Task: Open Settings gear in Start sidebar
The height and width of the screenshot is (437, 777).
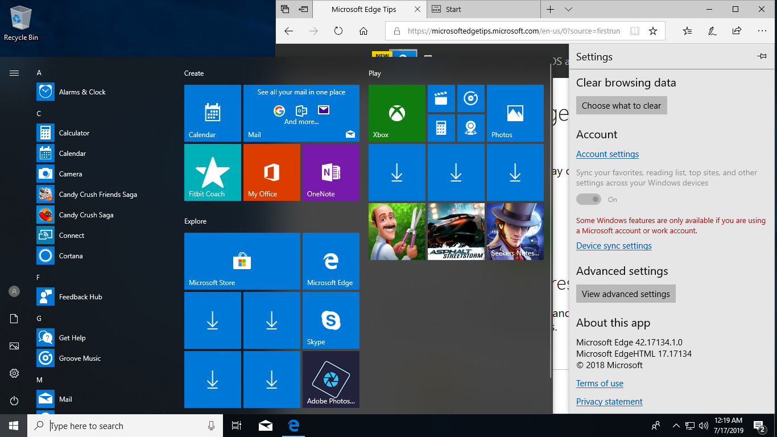Action: pos(14,373)
